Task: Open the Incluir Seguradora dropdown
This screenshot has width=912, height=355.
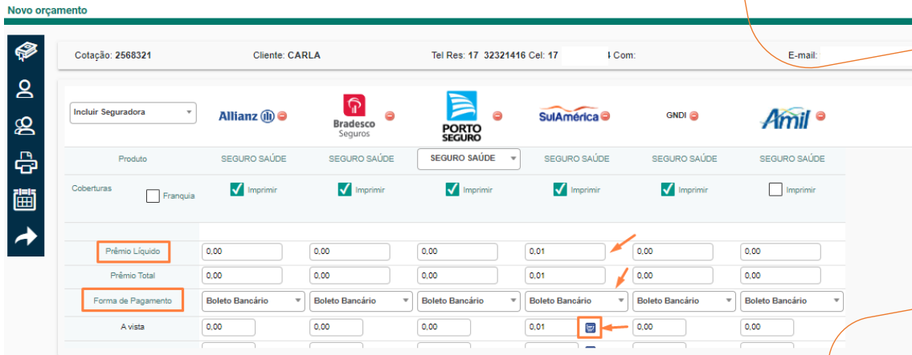Action: click(133, 112)
